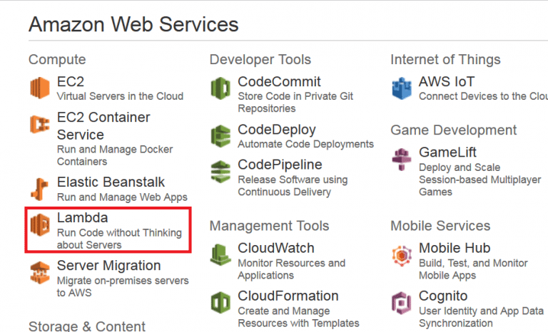Open the CloudWatch link
This screenshot has width=548, height=332.
click(x=276, y=248)
